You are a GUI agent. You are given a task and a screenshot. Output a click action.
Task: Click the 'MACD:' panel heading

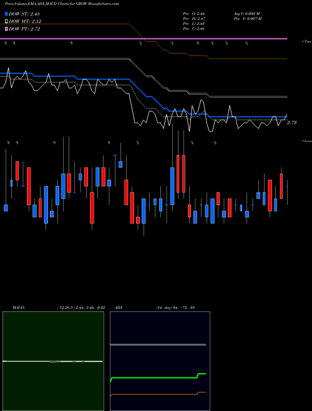click(x=19, y=308)
